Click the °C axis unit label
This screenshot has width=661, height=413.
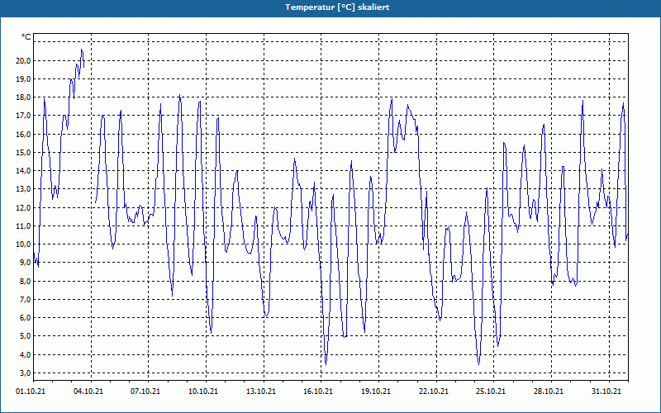(x=26, y=37)
